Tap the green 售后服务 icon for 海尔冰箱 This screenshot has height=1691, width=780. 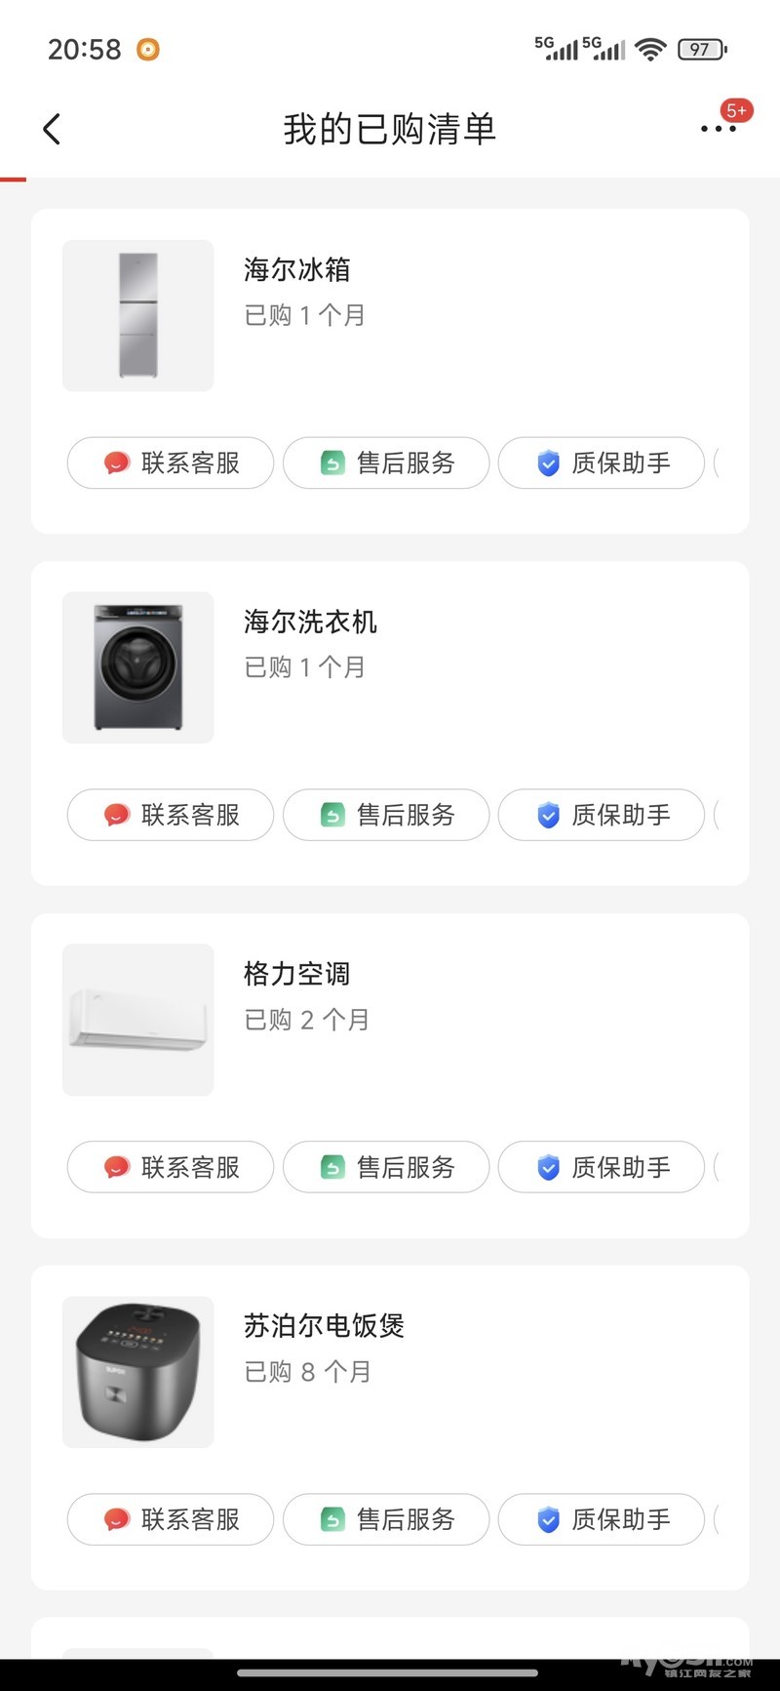pos(332,463)
